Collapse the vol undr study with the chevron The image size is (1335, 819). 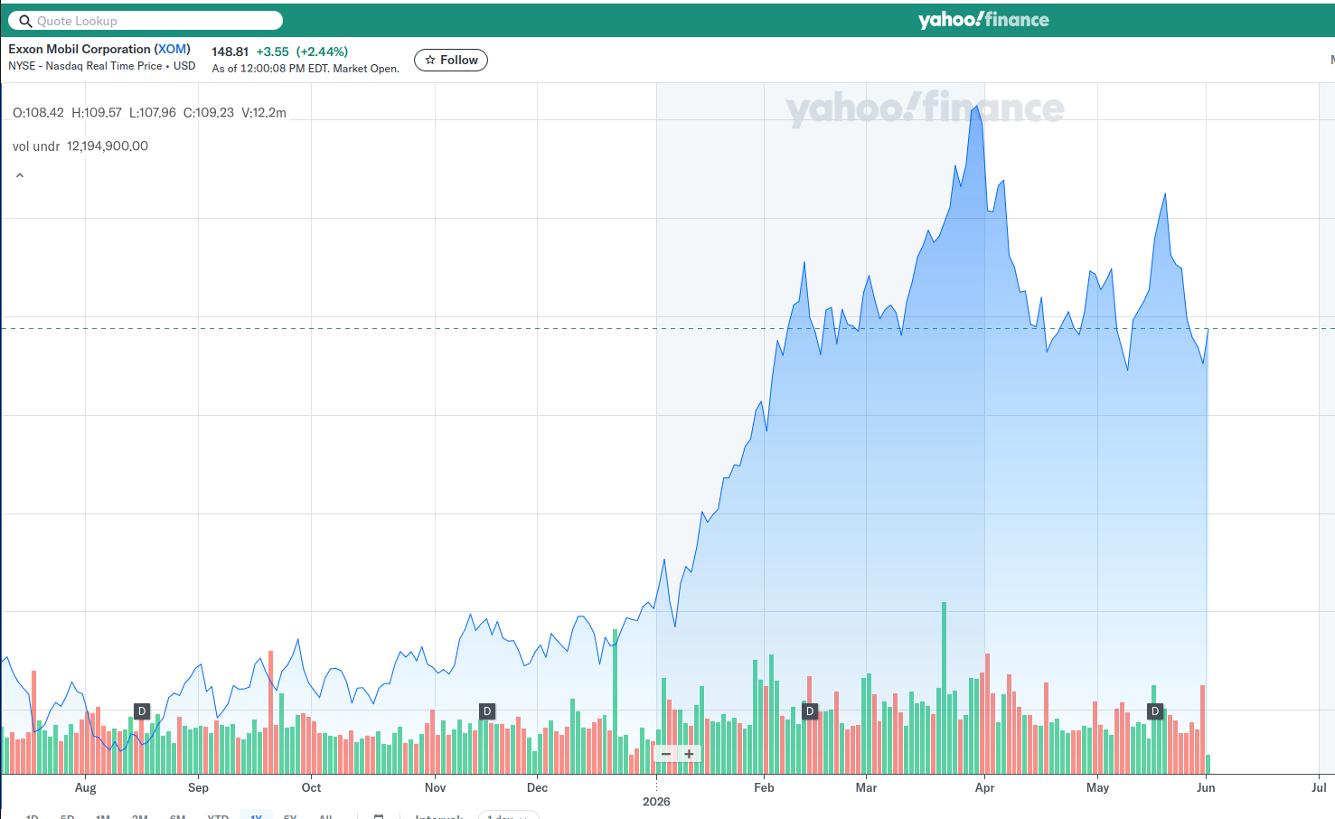click(x=20, y=175)
